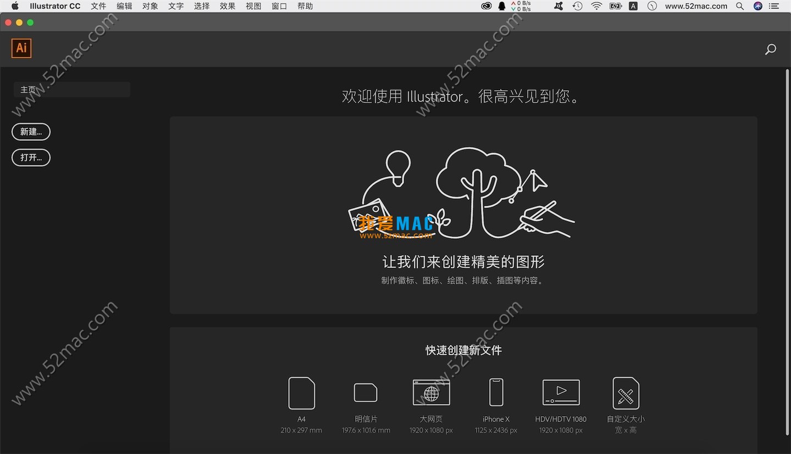Open the search magnifier in Illustrator header
This screenshot has width=791, height=454.
click(x=771, y=49)
